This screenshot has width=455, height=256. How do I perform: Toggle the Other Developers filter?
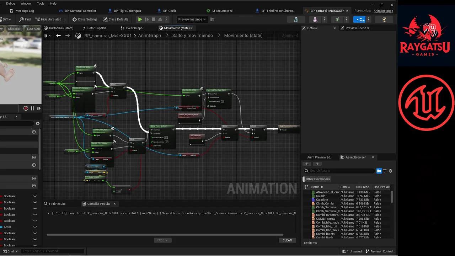point(317,179)
